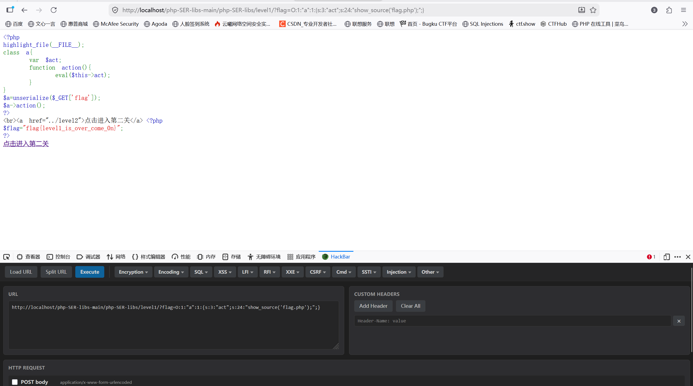Open the devtools more options ellipsis
This screenshot has width=693, height=386.
tap(678, 257)
